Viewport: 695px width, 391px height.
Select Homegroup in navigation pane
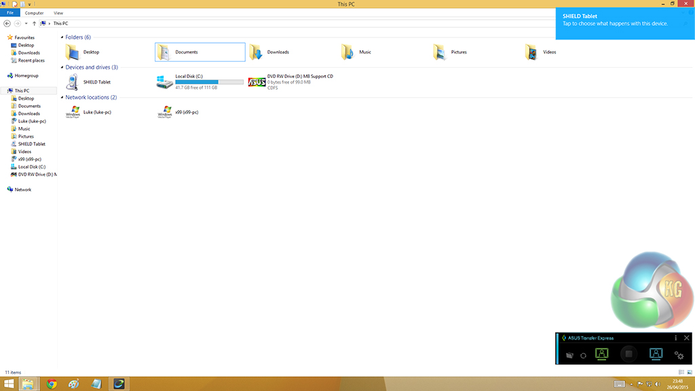pyautogui.click(x=22, y=76)
